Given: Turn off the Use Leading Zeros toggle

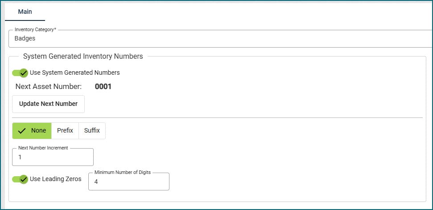Looking at the screenshot, I should point(20,179).
